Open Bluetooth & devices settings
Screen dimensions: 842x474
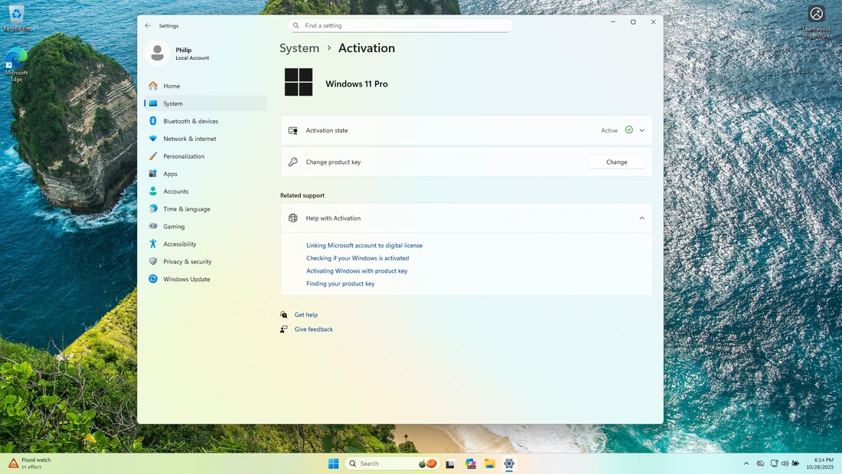(190, 121)
